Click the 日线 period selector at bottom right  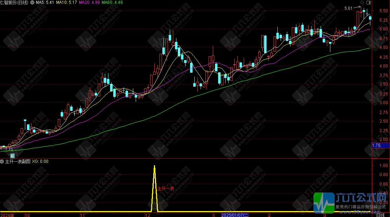point(381,215)
